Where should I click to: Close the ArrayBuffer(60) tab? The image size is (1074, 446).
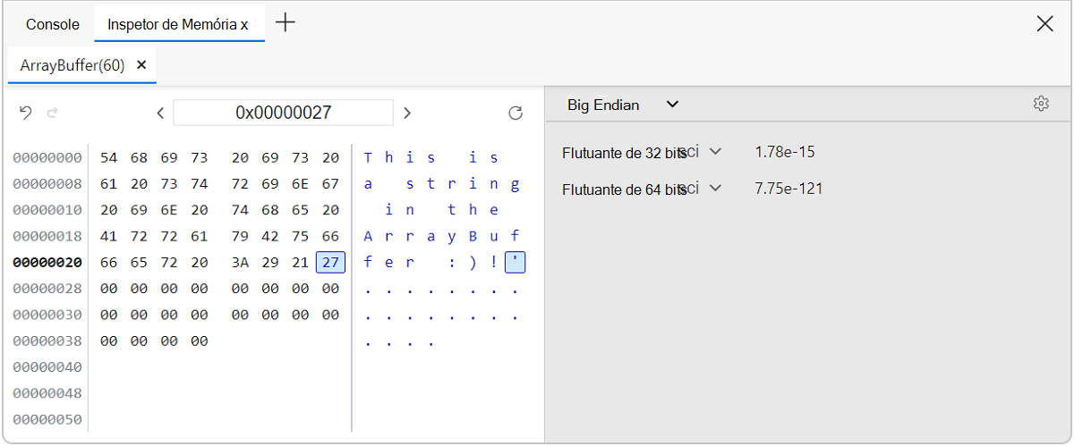(x=141, y=65)
